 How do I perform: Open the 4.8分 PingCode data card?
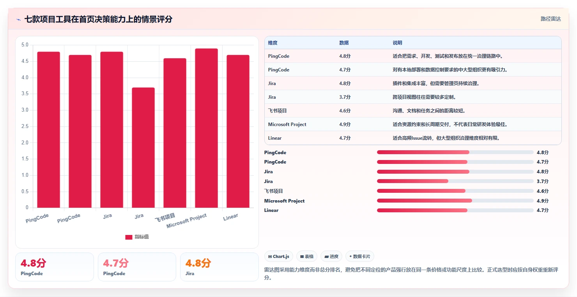(55, 267)
